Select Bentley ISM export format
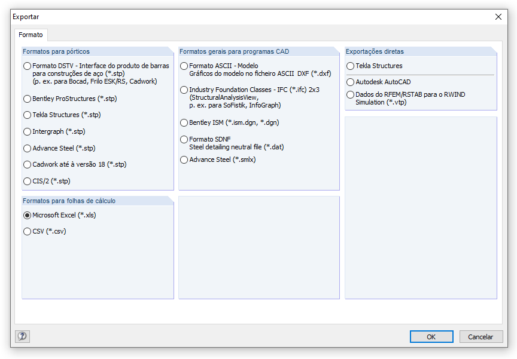This screenshot has width=517, height=359. tap(184, 122)
